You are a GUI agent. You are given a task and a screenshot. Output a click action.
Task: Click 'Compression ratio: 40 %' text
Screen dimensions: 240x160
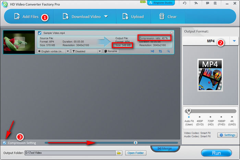coord(153,38)
